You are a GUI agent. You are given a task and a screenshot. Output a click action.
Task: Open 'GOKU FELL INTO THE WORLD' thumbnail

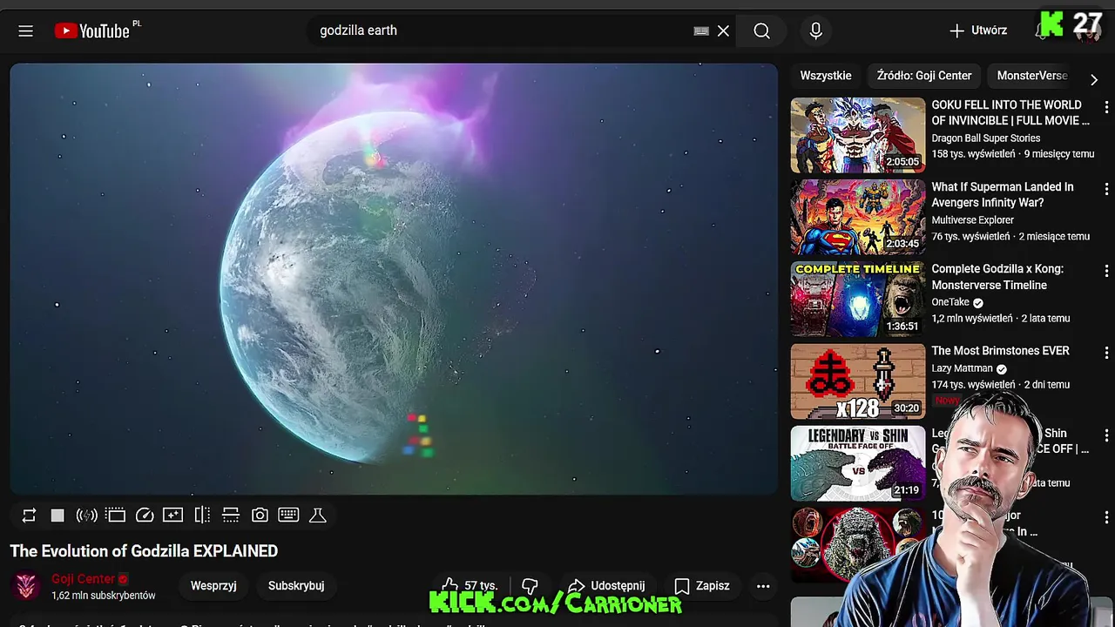pyautogui.click(x=858, y=135)
